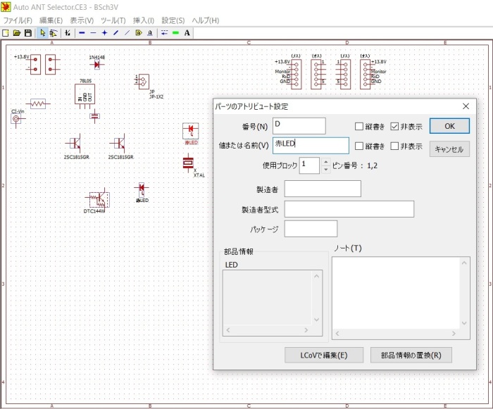Image resolution: width=493 pixels, height=409 pixels.
Task: Enable 縦書き checkbox for 番号 row
Action: click(359, 127)
